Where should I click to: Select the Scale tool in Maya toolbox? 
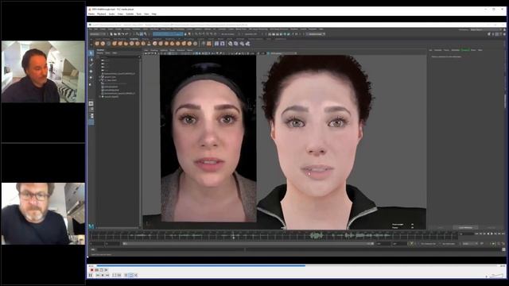[91, 84]
